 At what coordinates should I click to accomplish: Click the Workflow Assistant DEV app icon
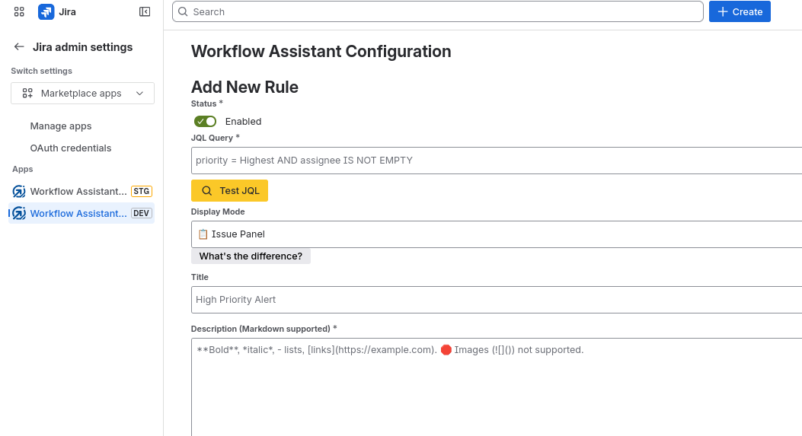coord(19,213)
